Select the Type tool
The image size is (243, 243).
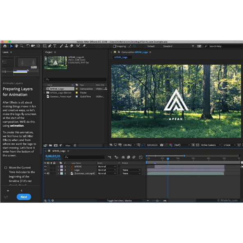pos(55,46)
